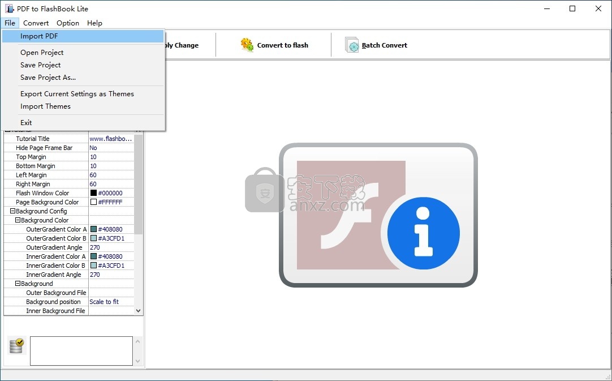Image resolution: width=612 pixels, height=381 pixels.
Task: Select the Inner Background File row
Action: [68, 310]
